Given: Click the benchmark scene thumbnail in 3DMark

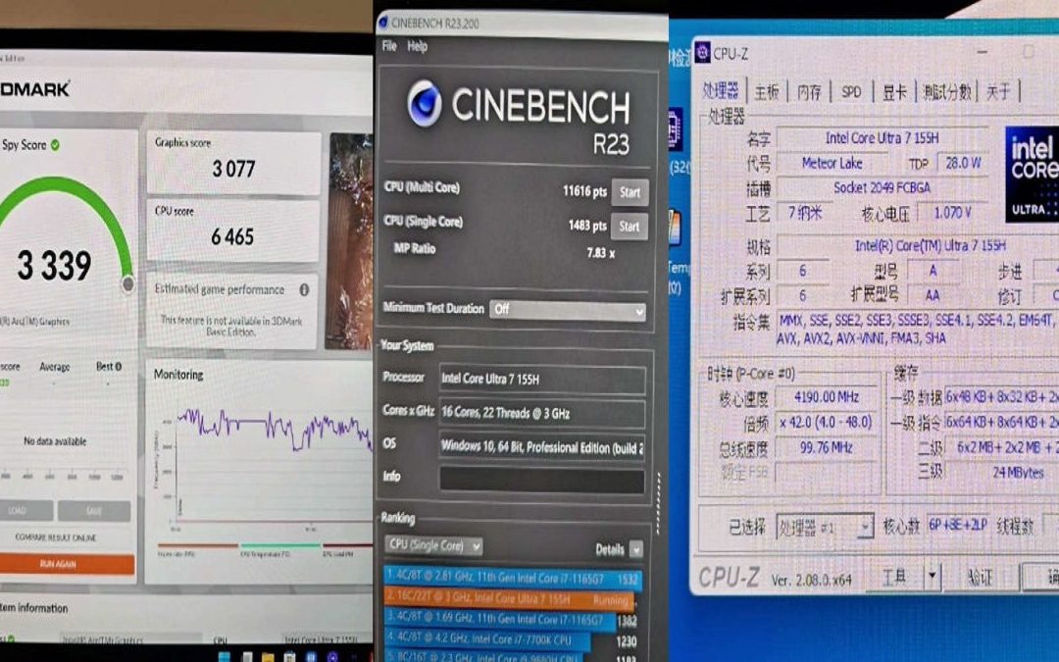Looking at the screenshot, I should tap(350, 240).
